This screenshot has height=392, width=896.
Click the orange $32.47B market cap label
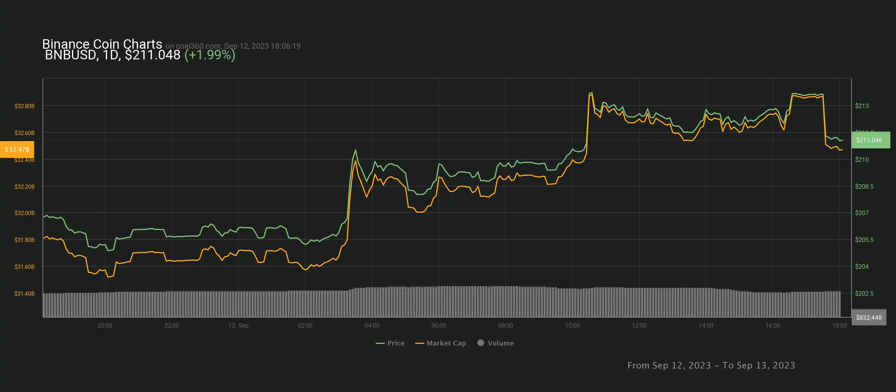pyautogui.click(x=17, y=150)
